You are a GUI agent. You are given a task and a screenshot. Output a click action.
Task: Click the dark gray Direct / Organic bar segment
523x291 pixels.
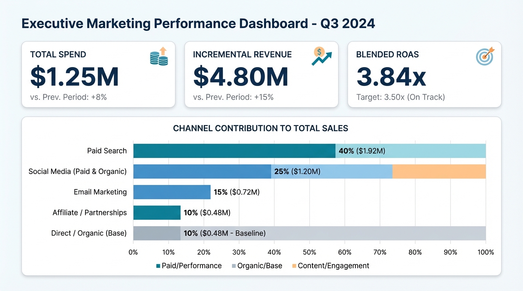tap(157, 233)
